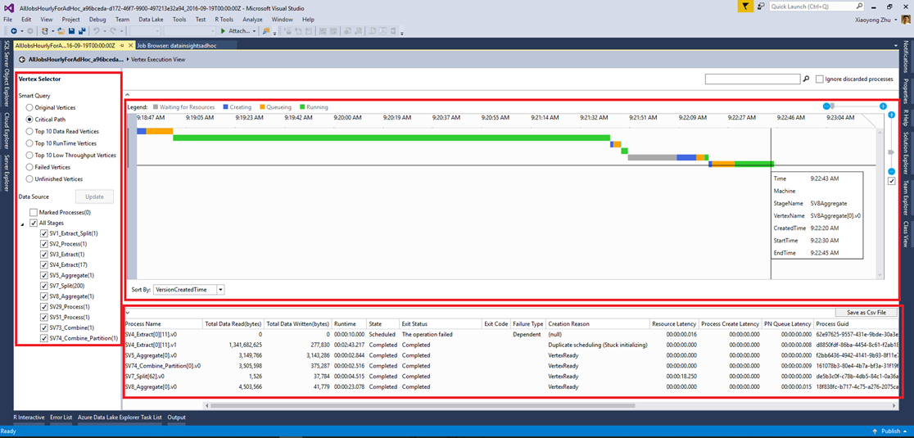
Task: Click the New Project toolbar icon
Action: [x=44, y=30]
